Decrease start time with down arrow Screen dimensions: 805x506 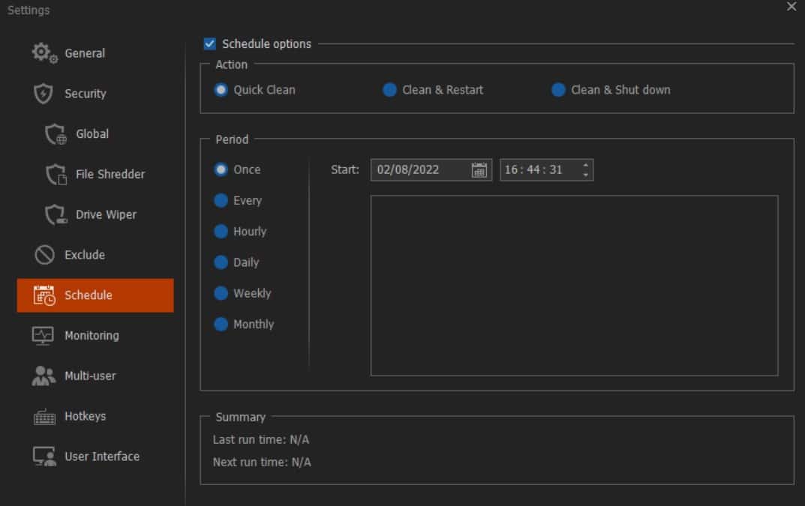(585, 175)
